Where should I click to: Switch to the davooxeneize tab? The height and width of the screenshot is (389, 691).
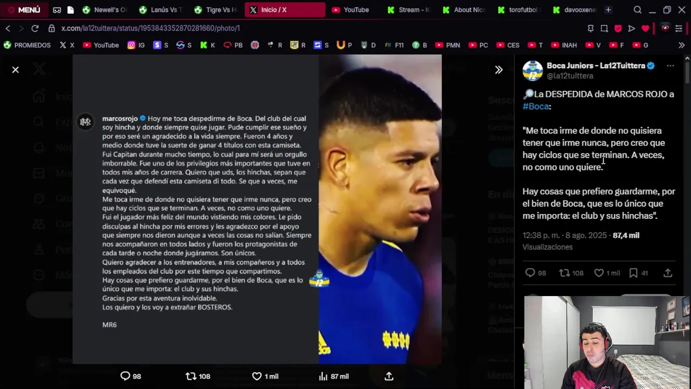point(574,10)
